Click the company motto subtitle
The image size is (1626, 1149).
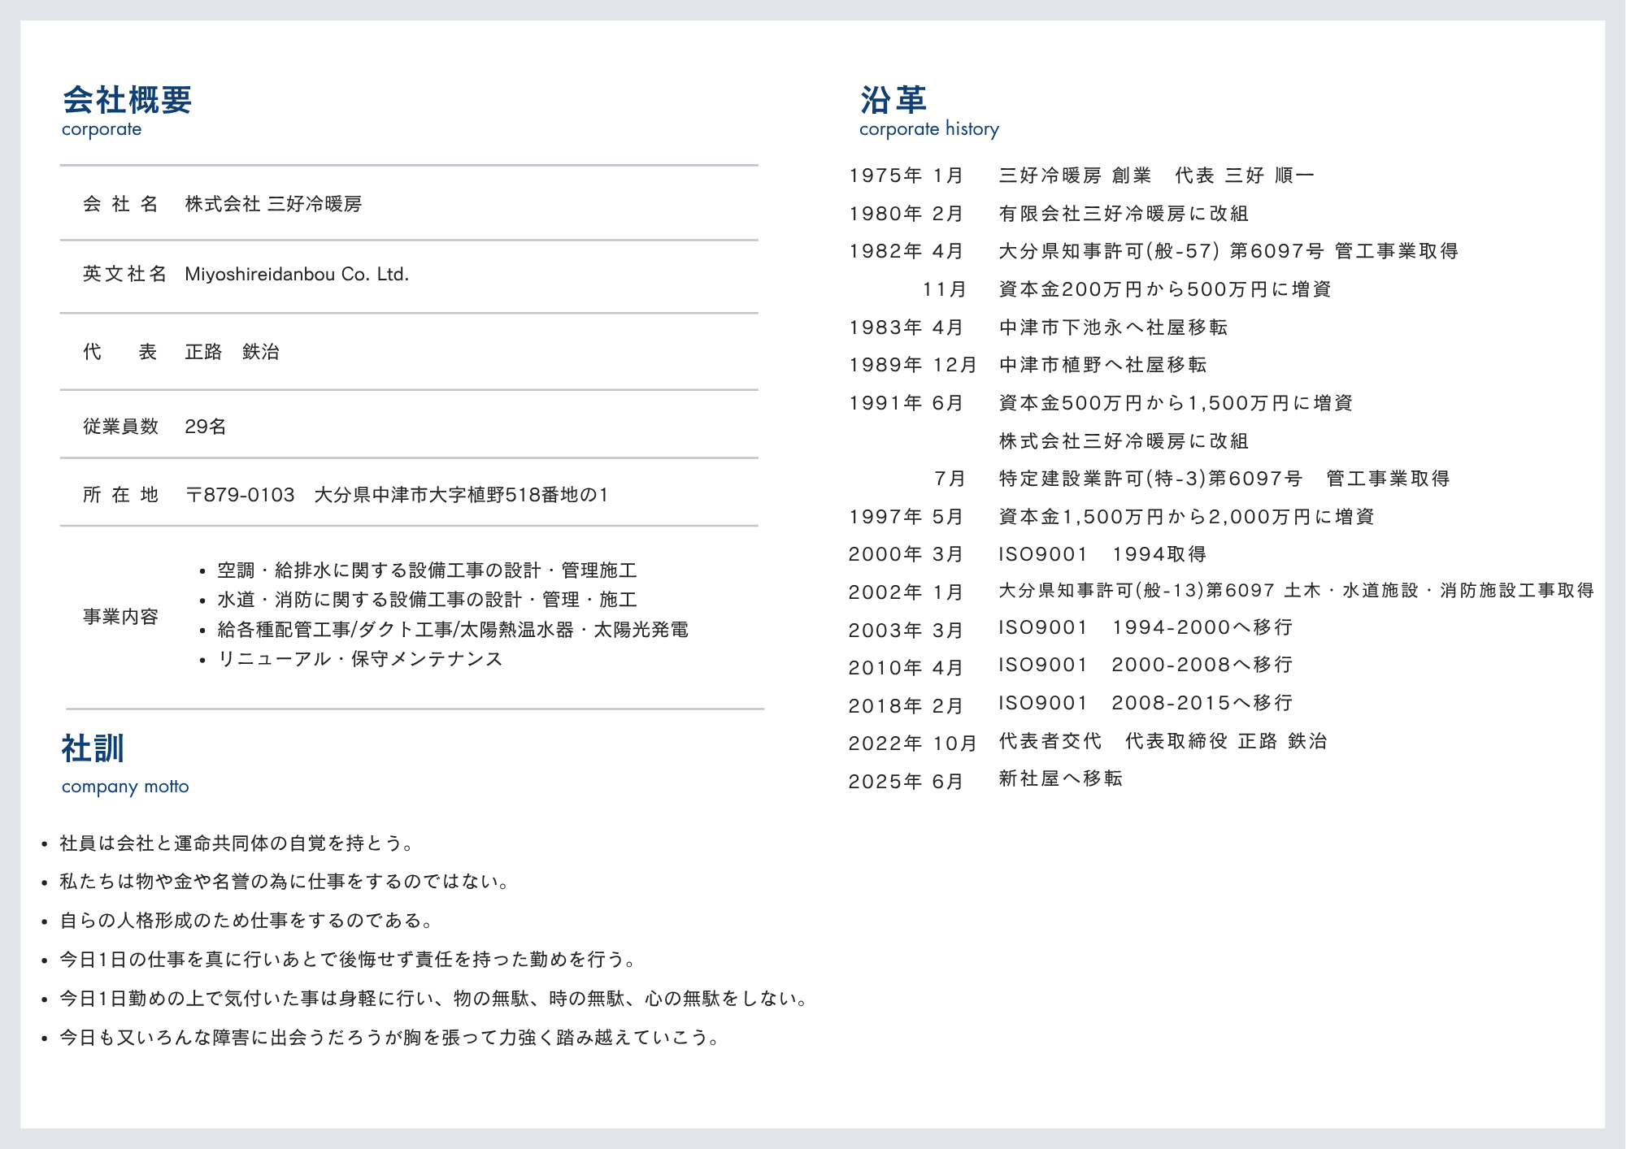[125, 787]
